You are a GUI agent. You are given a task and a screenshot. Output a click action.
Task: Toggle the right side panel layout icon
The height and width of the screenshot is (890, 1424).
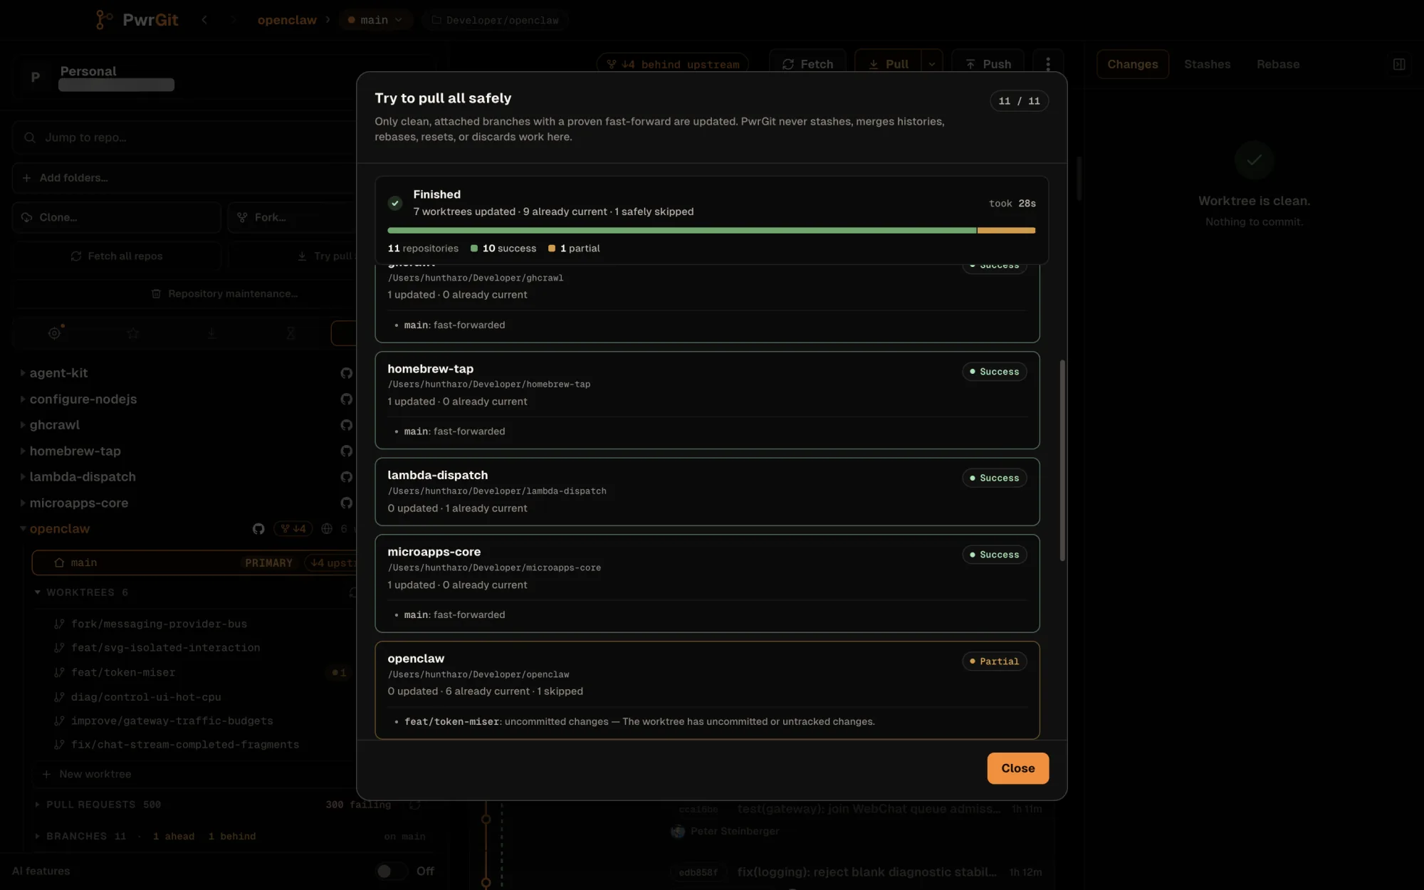click(1399, 64)
